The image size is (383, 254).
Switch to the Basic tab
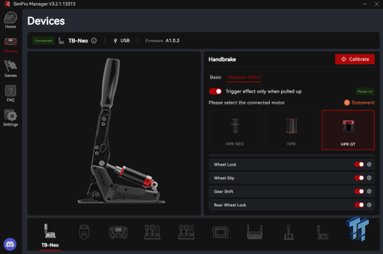tap(216, 77)
